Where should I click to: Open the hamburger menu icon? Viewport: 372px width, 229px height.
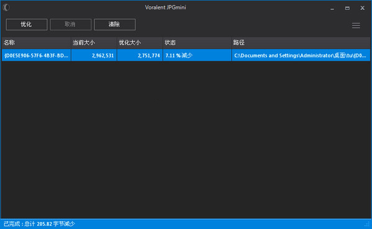click(356, 25)
